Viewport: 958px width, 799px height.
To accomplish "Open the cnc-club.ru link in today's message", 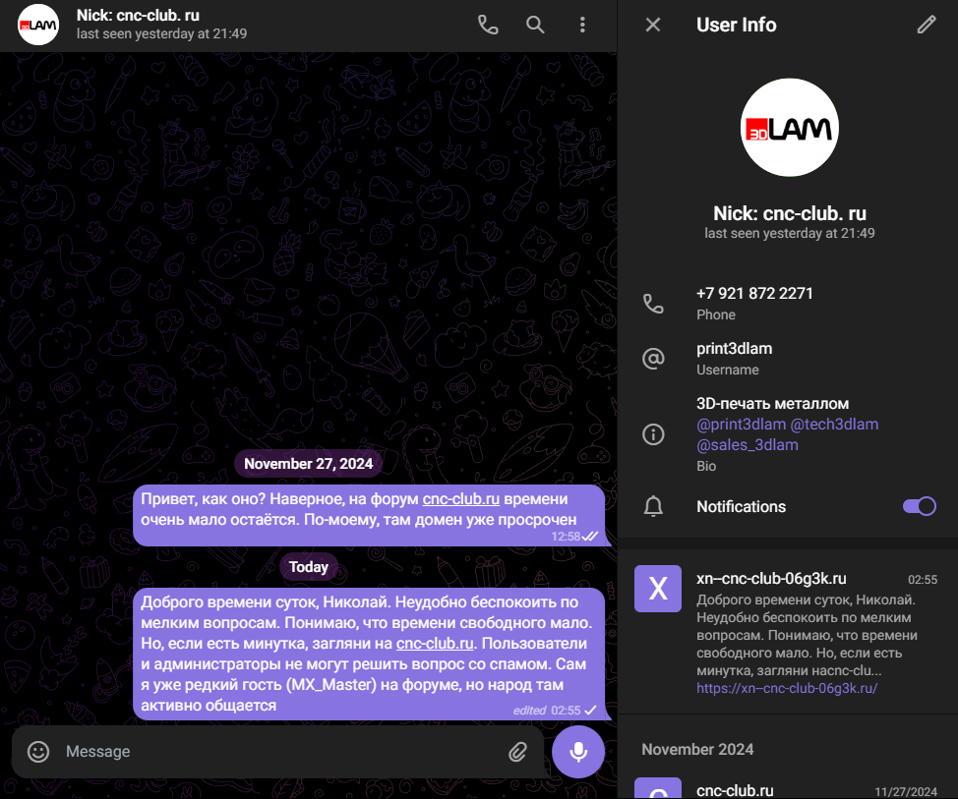I will pyautogui.click(x=435, y=644).
